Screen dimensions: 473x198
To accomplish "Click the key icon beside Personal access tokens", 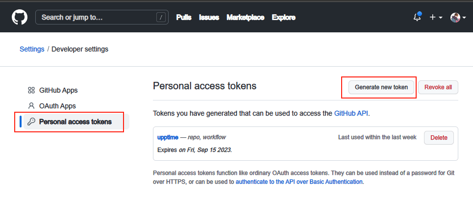I will [x=31, y=122].
